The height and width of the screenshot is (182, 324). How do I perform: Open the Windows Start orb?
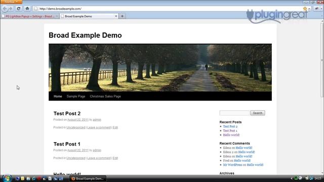pos(7,178)
